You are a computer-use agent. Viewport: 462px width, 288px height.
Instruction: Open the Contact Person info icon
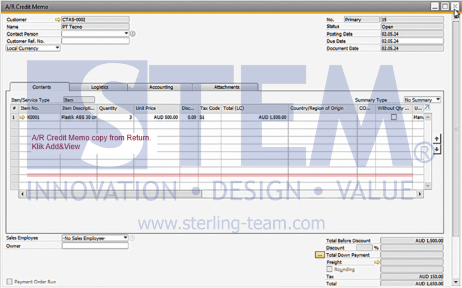133,34
